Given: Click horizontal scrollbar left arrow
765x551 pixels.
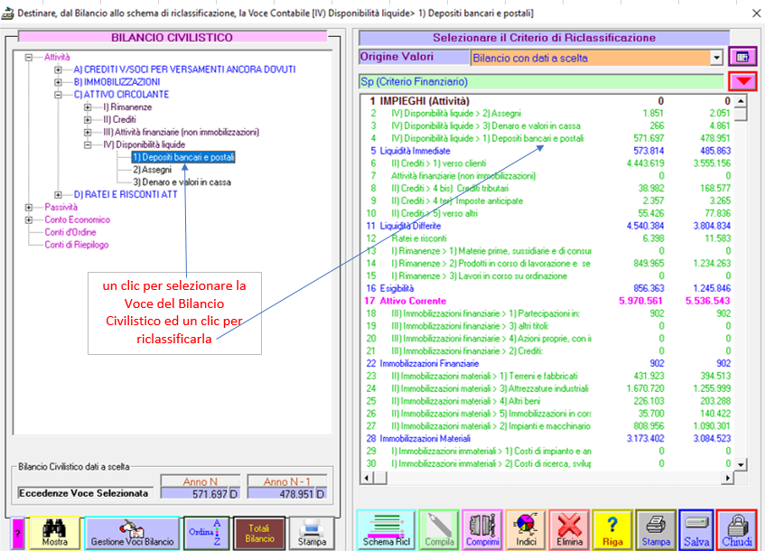Looking at the screenshot, I should coord(368,478).
